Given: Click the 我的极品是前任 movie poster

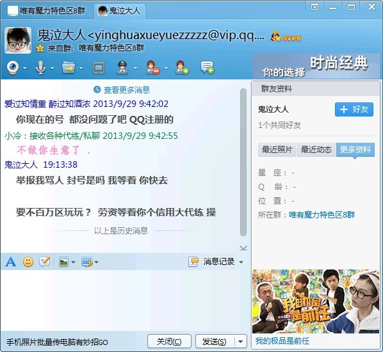Looking at the screenshot, I should 316,301.
